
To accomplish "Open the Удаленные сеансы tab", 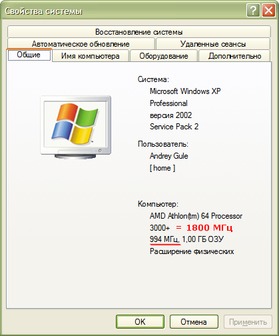I will point(213,44).
